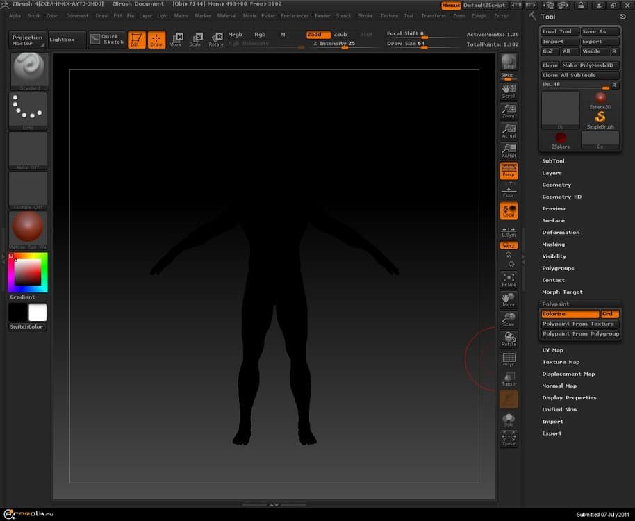Click the AAHalf view icon
The height and width of the screenshot is (521, 635).
(509, 150)
